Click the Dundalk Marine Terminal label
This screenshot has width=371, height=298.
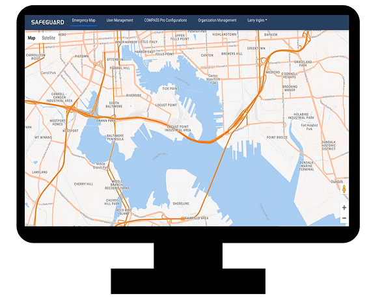tap(307, 166)
